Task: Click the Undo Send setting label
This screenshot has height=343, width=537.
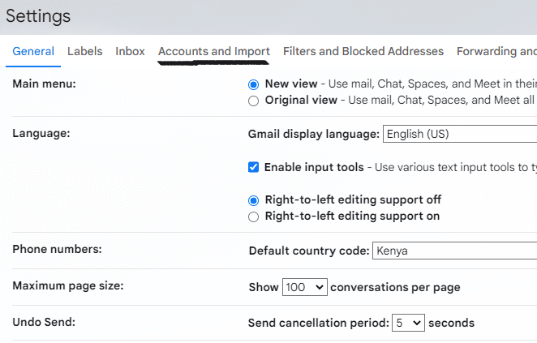Action: pyautogui.click(x=44, y=322)
